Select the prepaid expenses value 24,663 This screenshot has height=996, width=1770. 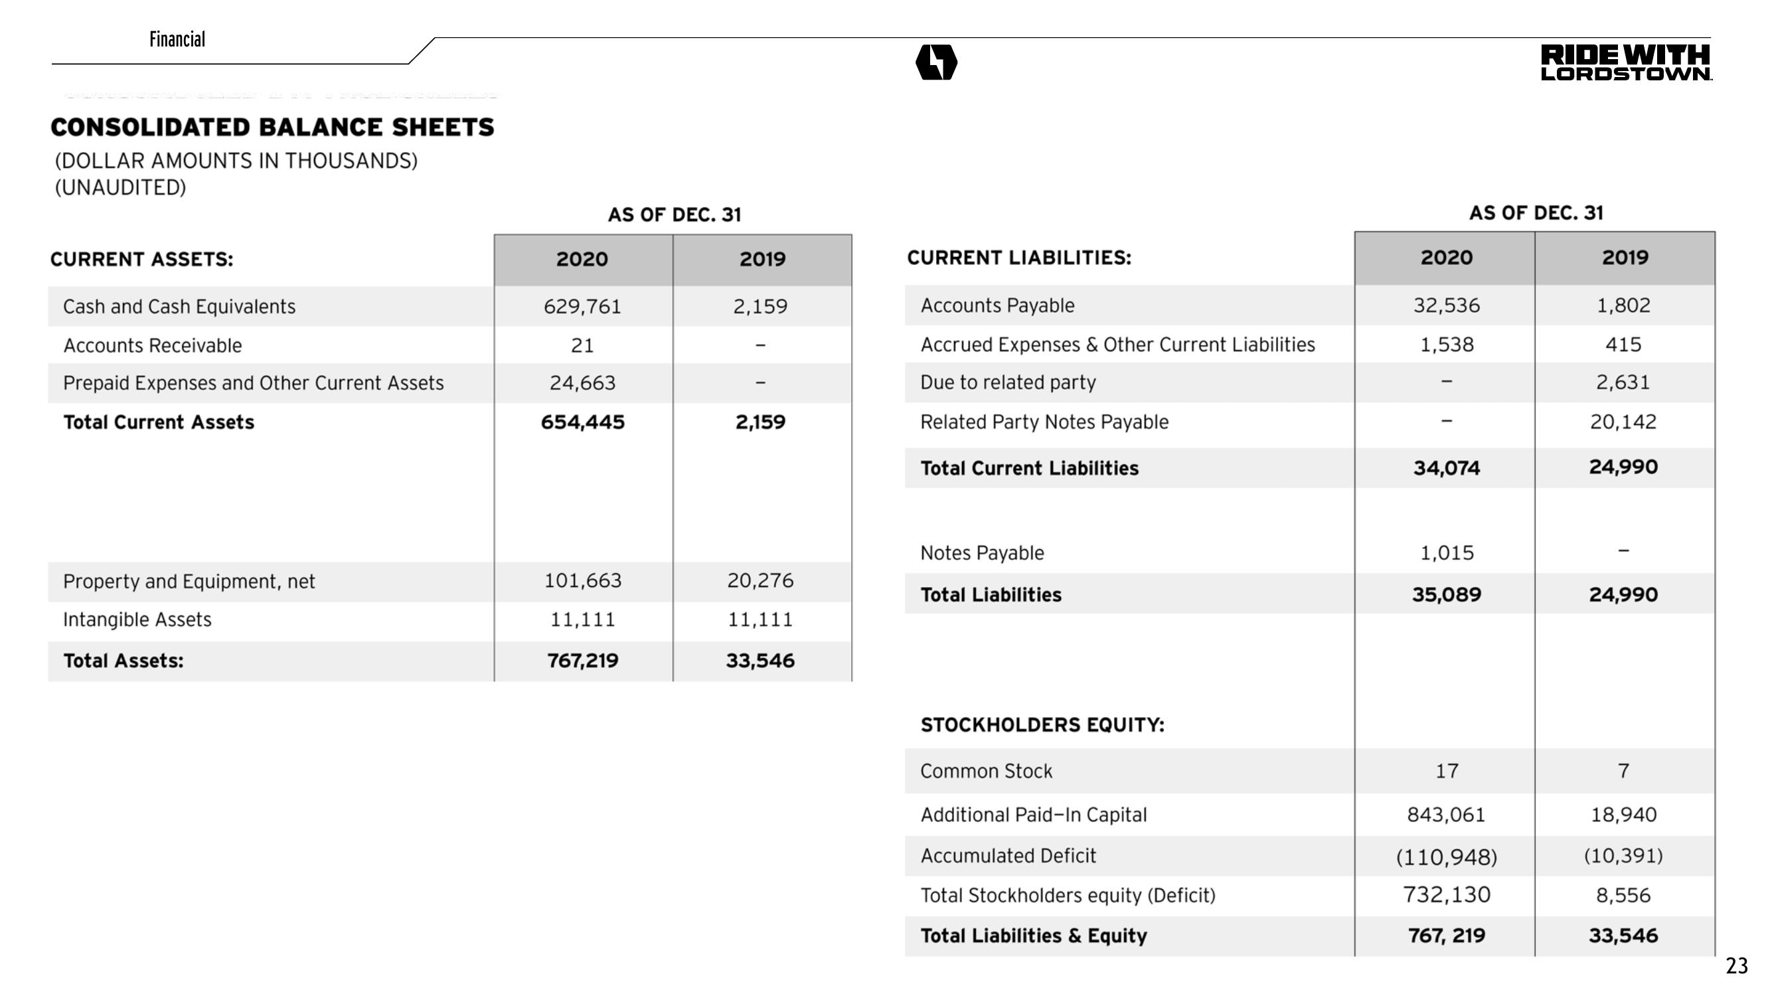point(582,383)
